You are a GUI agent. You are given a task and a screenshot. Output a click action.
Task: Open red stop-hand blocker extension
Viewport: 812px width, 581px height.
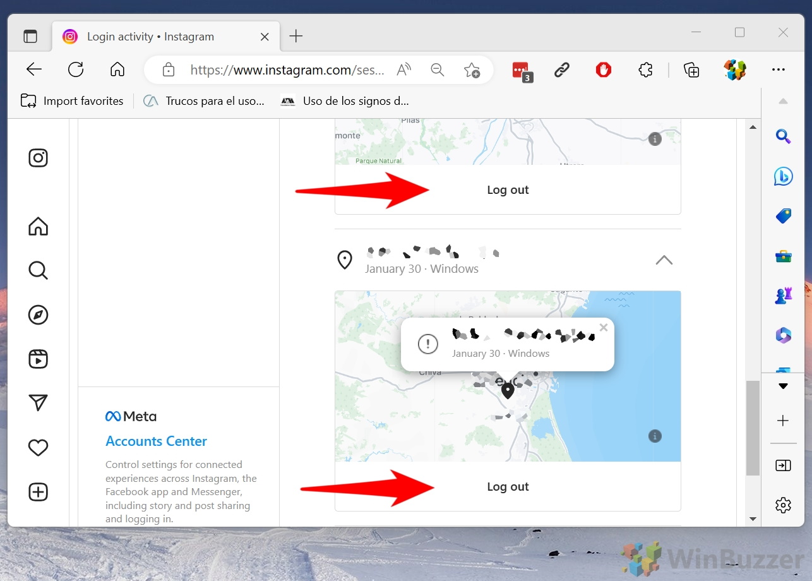[x=604, y=69]
